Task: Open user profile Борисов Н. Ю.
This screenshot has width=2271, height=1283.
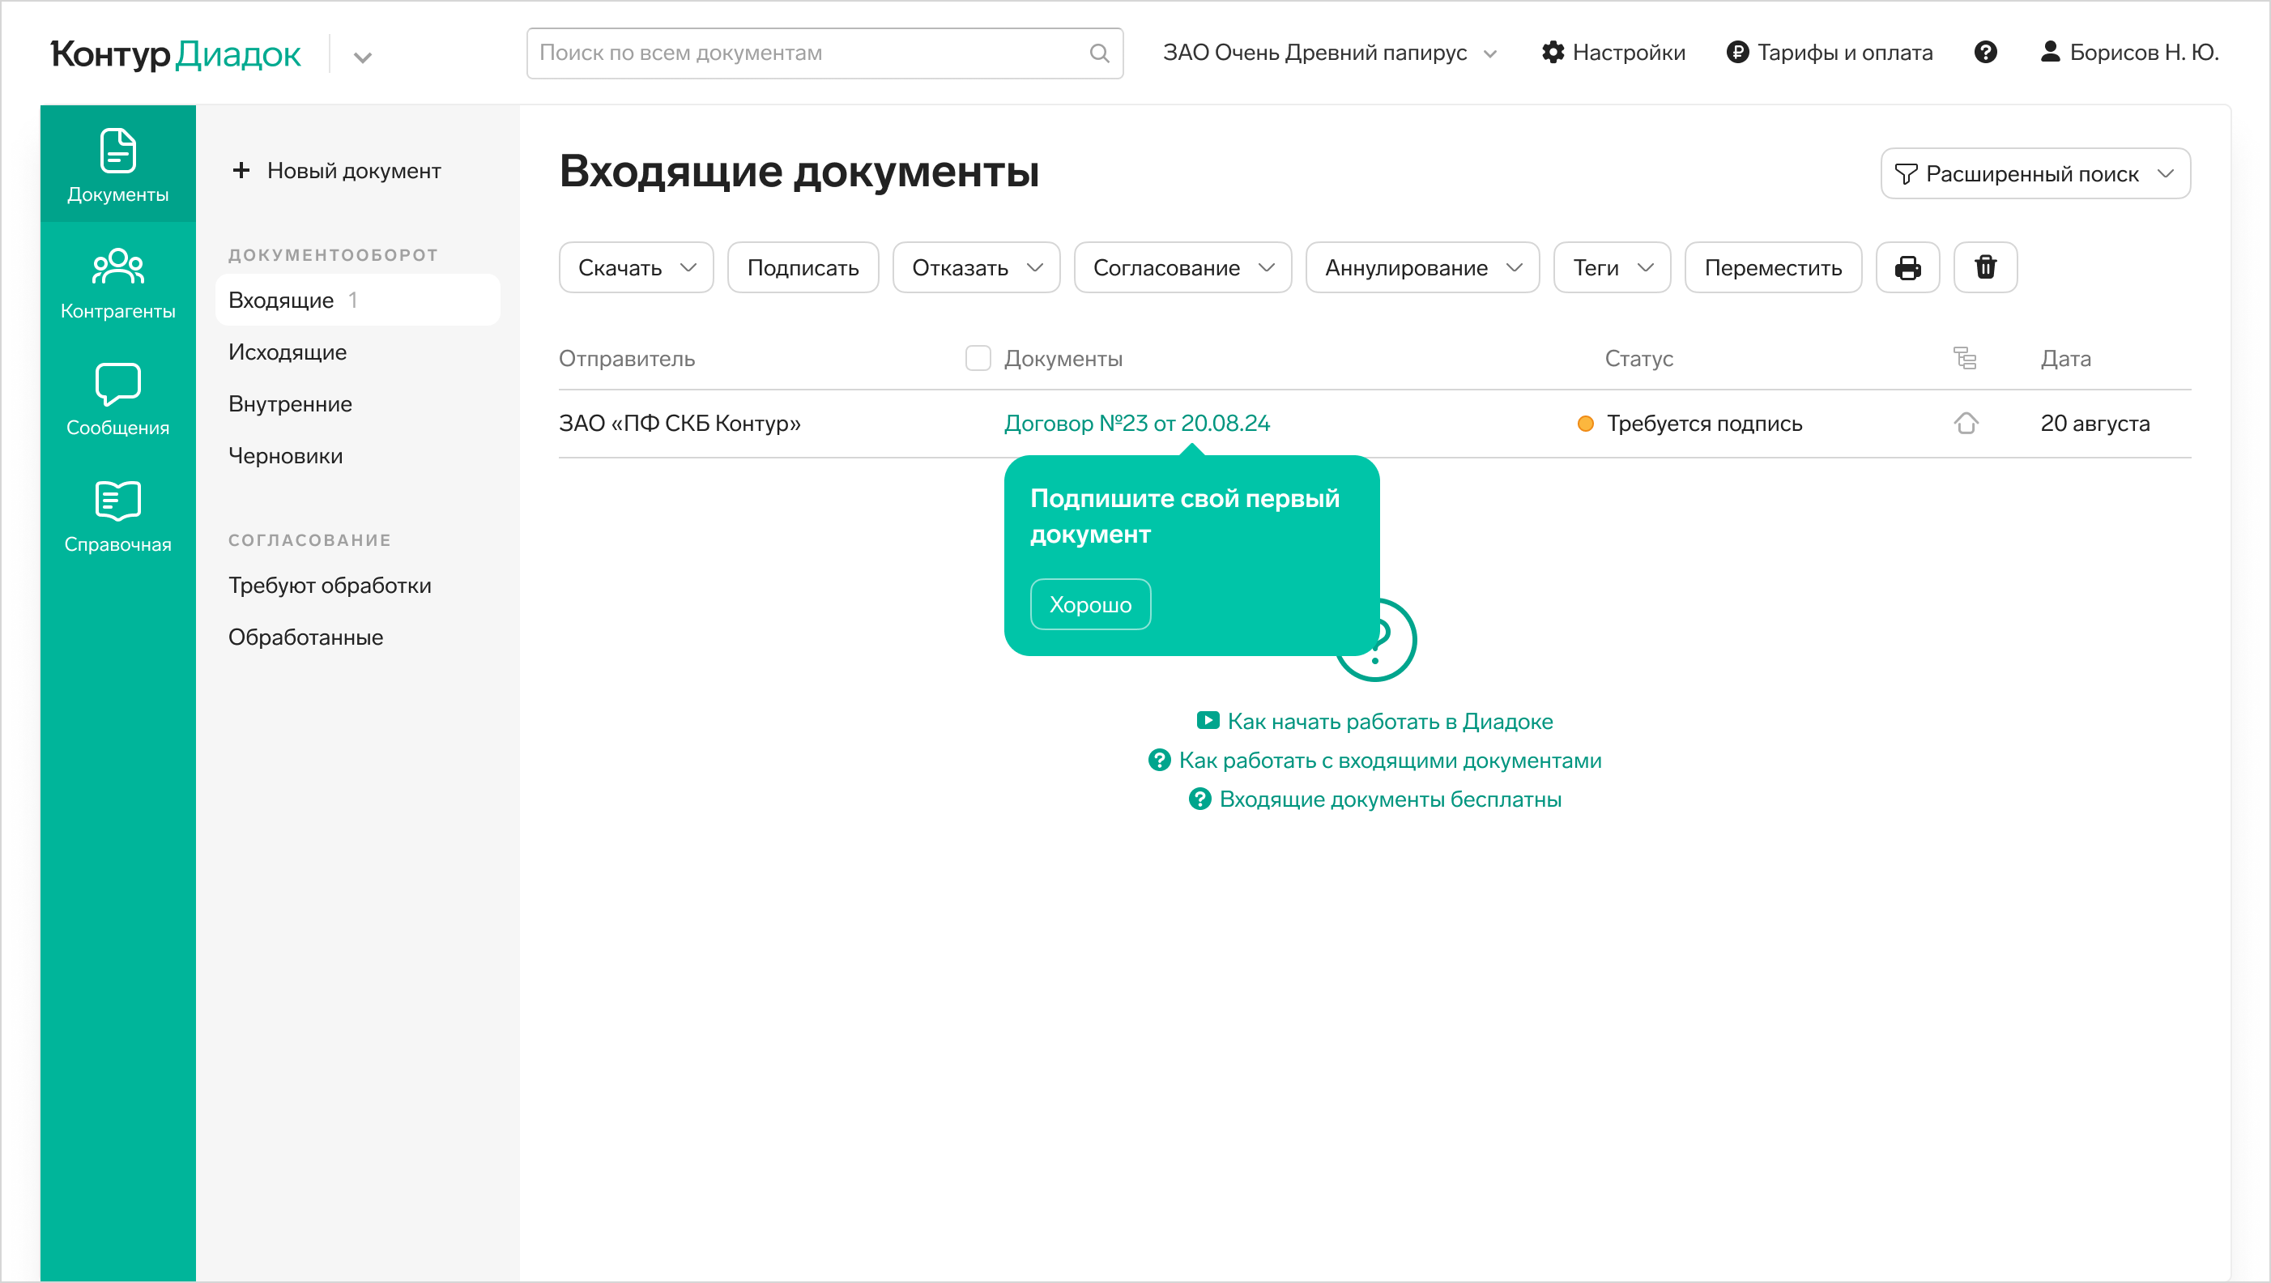Action: (2129, 52)
